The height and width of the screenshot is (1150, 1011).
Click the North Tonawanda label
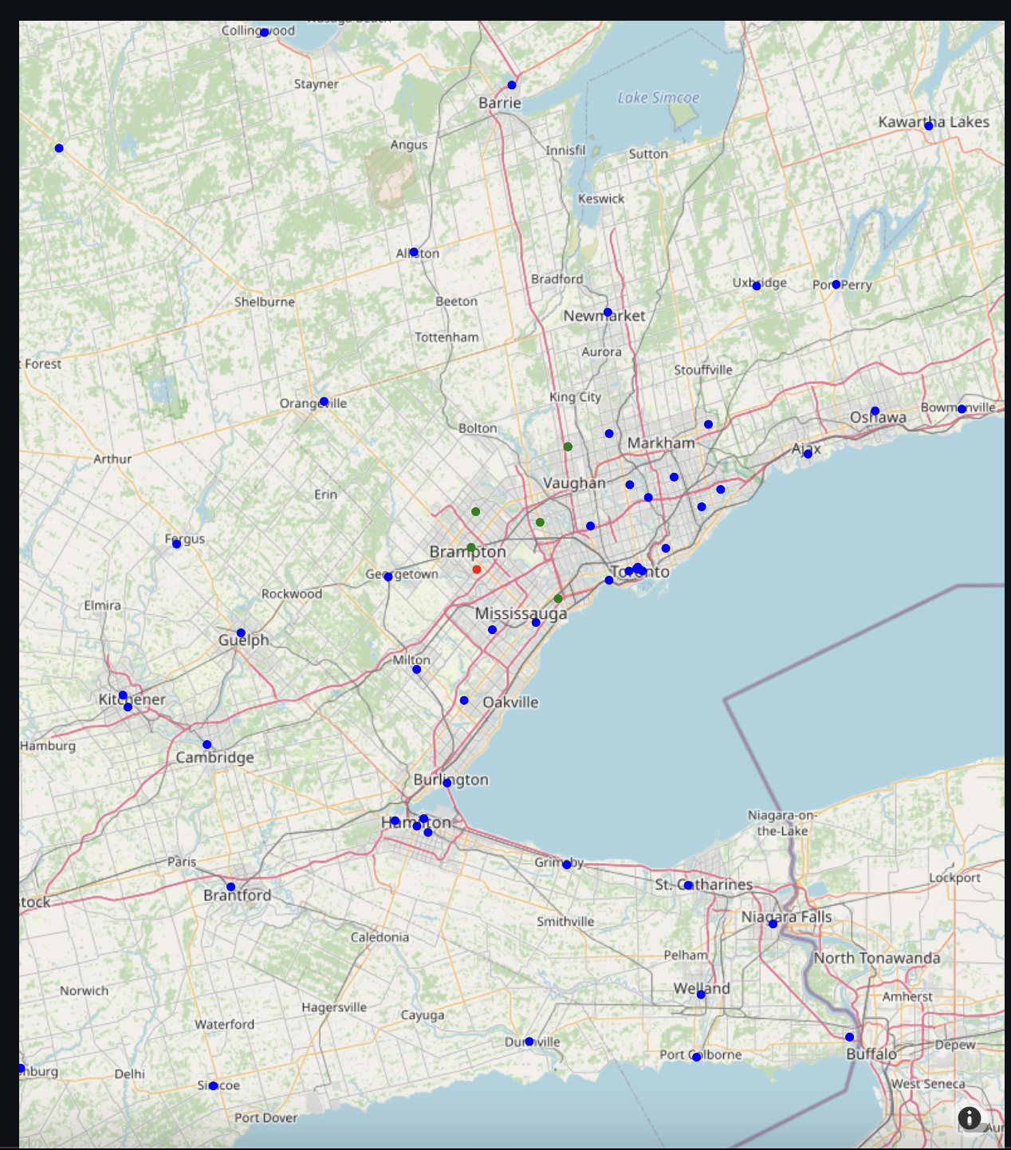pyautogui.click(x=877, y=958)
